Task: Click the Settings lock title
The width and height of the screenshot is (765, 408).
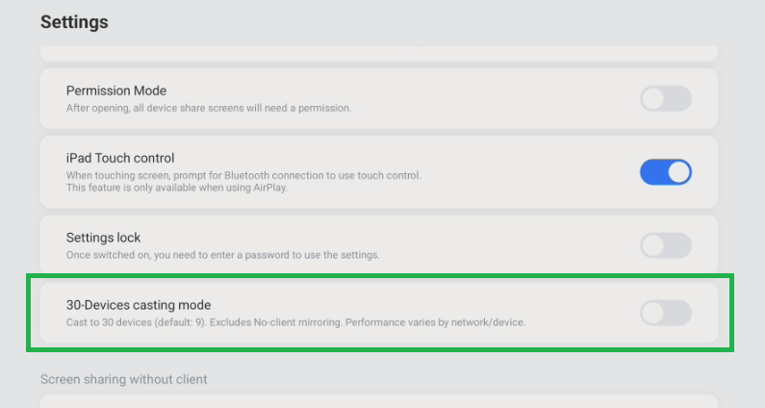Action: 104,237
